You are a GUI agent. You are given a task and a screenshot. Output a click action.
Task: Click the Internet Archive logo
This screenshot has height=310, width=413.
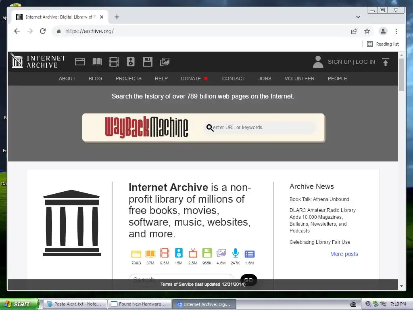coord(38,61)
